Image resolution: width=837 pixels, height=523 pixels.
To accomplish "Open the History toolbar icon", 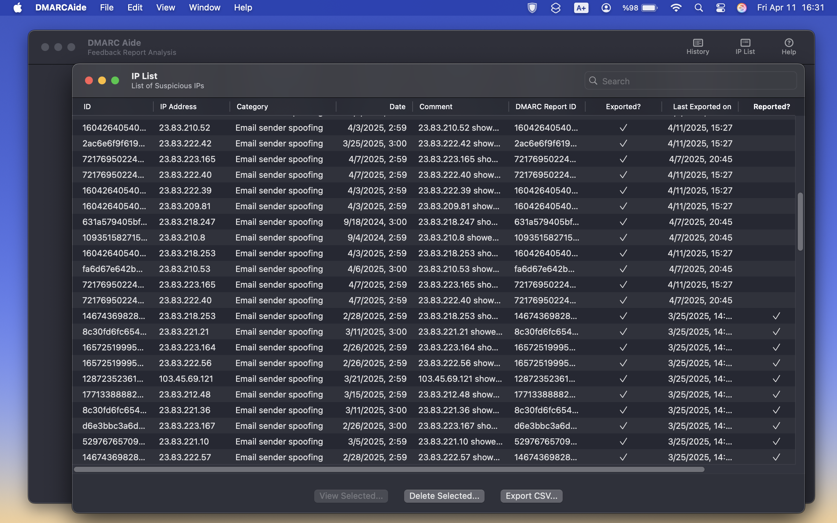I will [698, 47].
